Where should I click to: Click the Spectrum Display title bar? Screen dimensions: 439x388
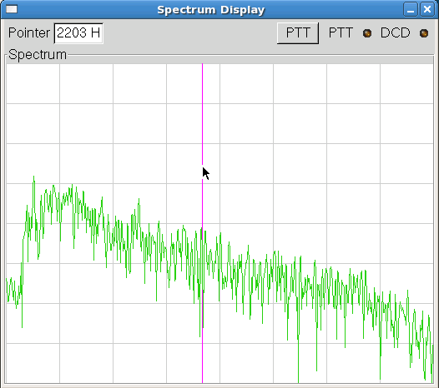point(210,10)
